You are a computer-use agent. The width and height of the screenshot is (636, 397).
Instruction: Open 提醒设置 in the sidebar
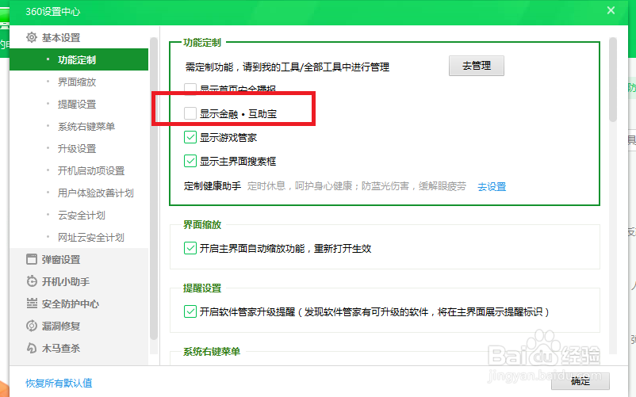(x=79, y=104)
